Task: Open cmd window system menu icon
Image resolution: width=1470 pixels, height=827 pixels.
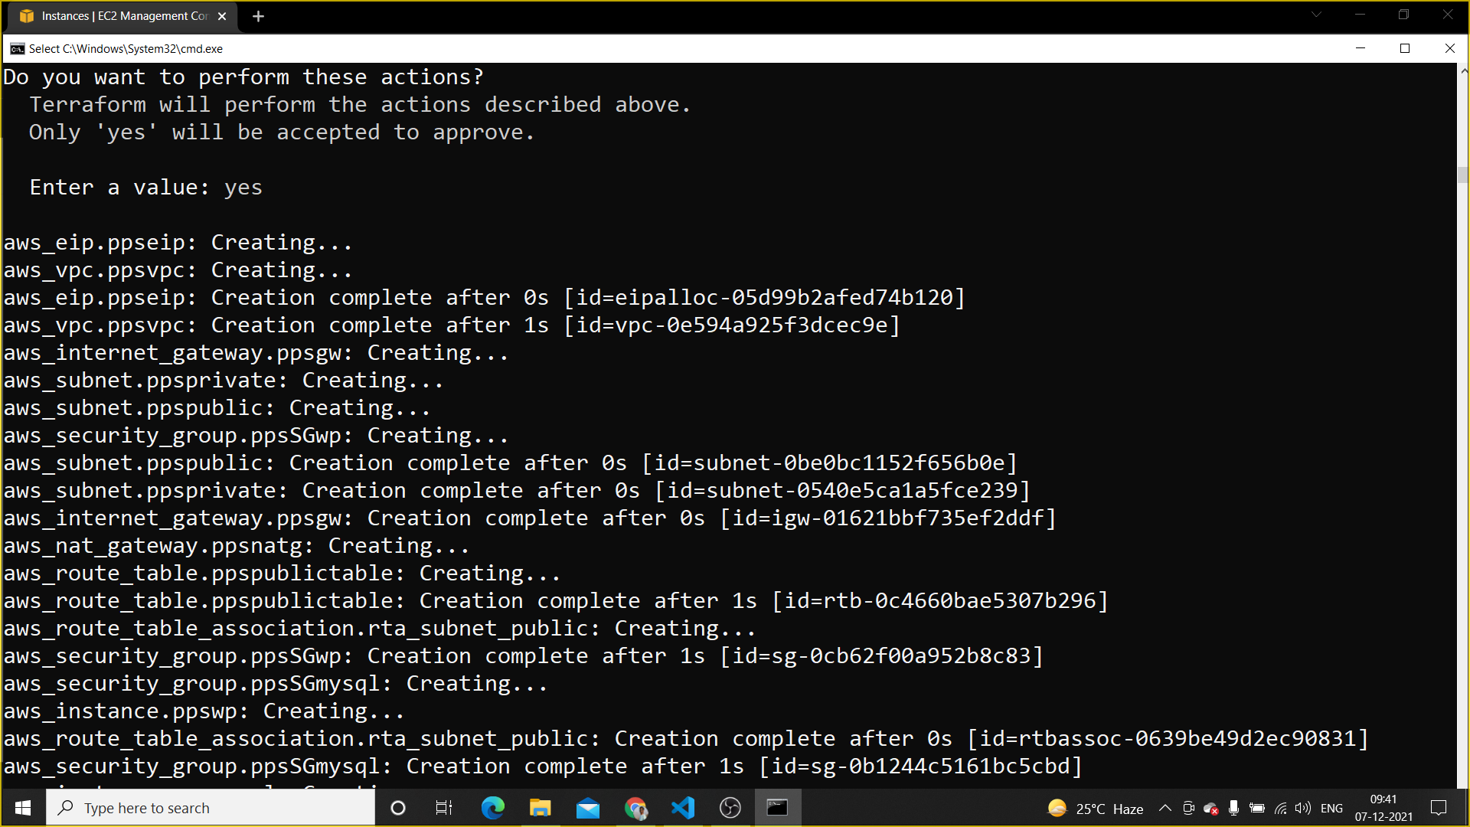Action: click(17, 48)
